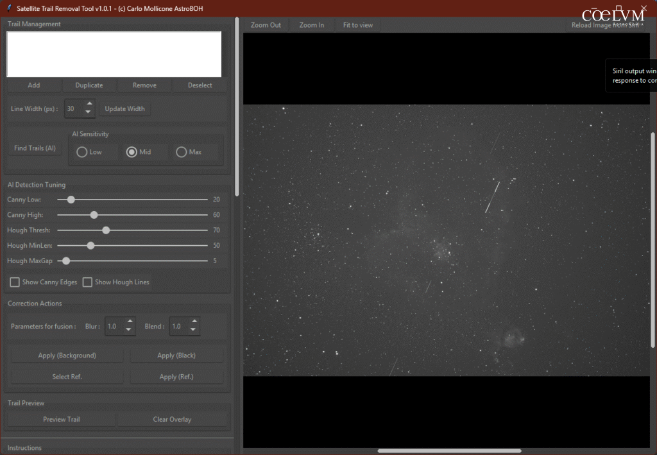This screenshot has width=657, height=455.
Task: Click the Find Trails (AI) button
Action: [35, 148]
